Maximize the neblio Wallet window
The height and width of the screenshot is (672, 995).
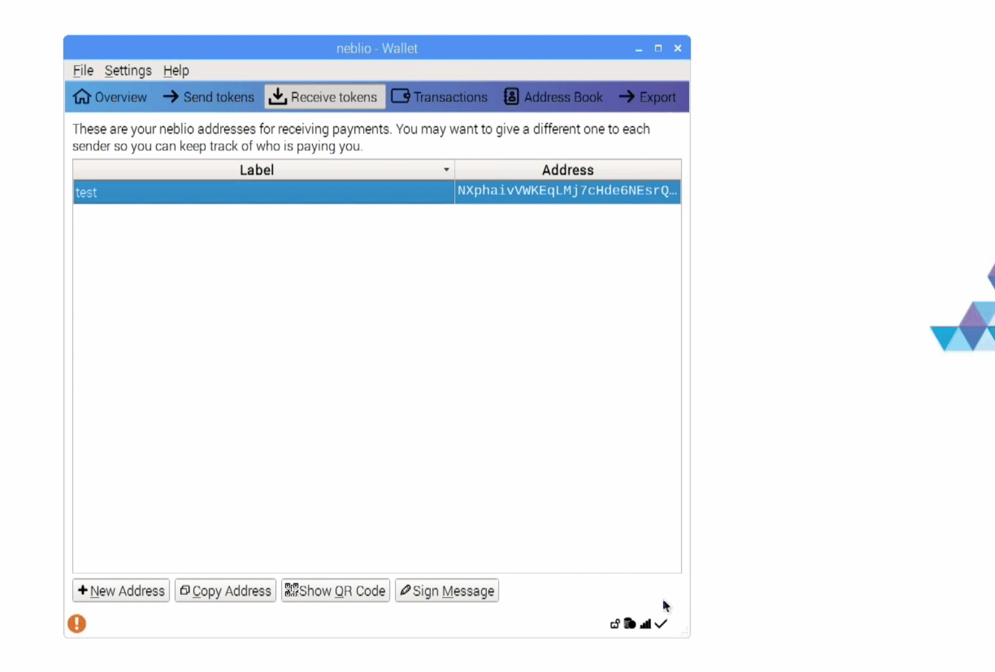(x=658, y=48)
